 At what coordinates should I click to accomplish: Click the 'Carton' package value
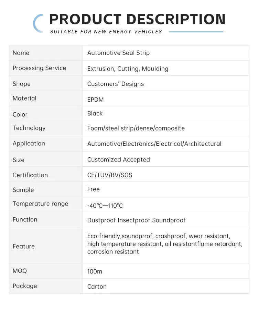click(x=97, y=287)
